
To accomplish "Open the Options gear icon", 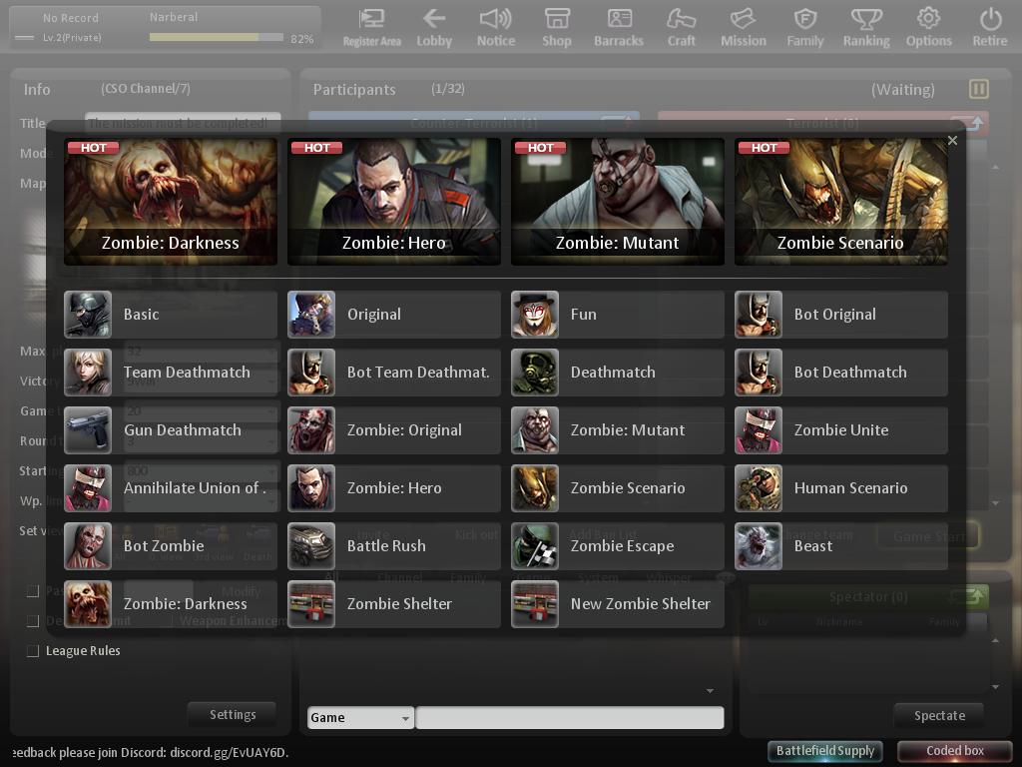I will click(929, 27).
